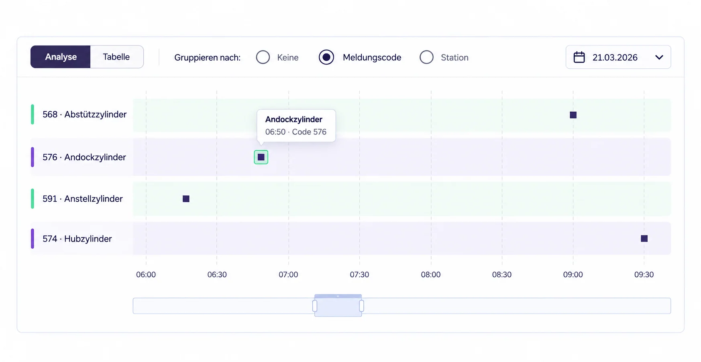This screenshot has width=701, height=362.
Task: Open the date dropdown chevron
Action: click(659, 57)
